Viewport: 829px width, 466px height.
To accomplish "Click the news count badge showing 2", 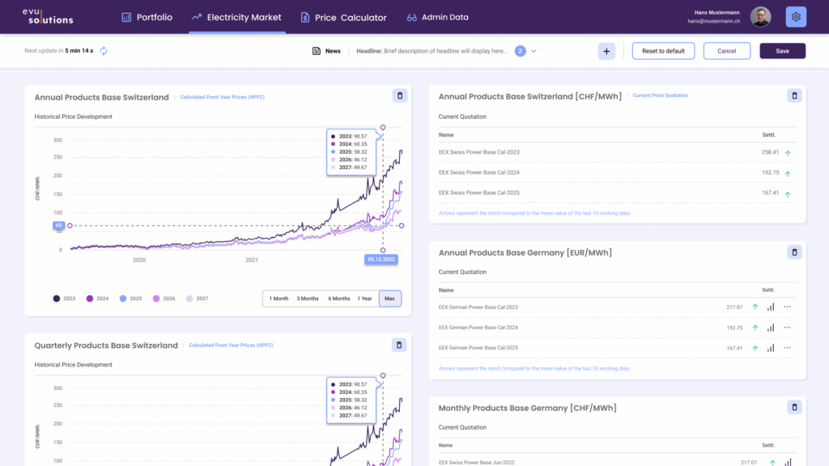I will pyautogui.click(x=521, y=51).
